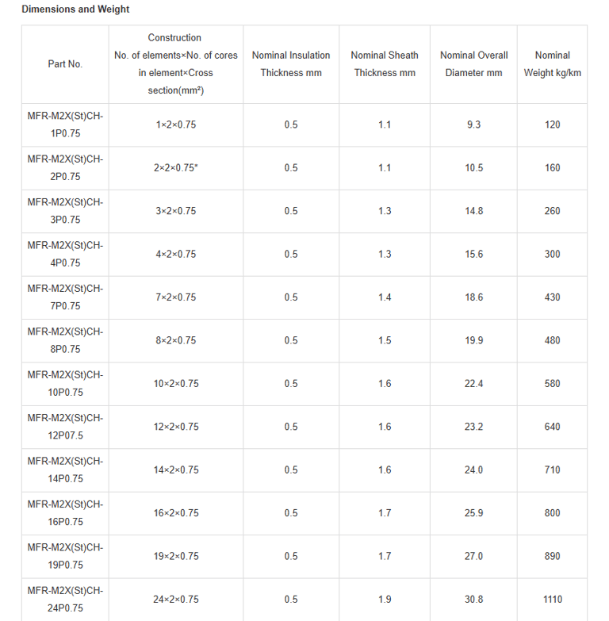
Task: Click weight value 800 in 16P row
Action: [553, 513]
